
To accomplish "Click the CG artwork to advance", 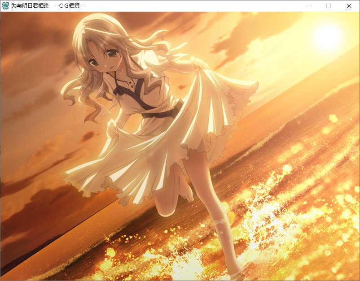I will (x=180, y=146).
